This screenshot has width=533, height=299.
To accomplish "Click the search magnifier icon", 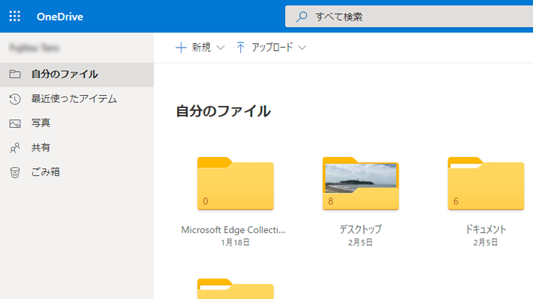I will pos(301,16).
